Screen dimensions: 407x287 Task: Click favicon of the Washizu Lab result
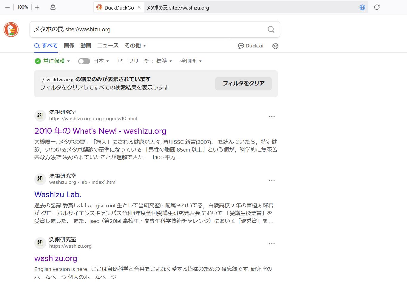pos(40,179)
